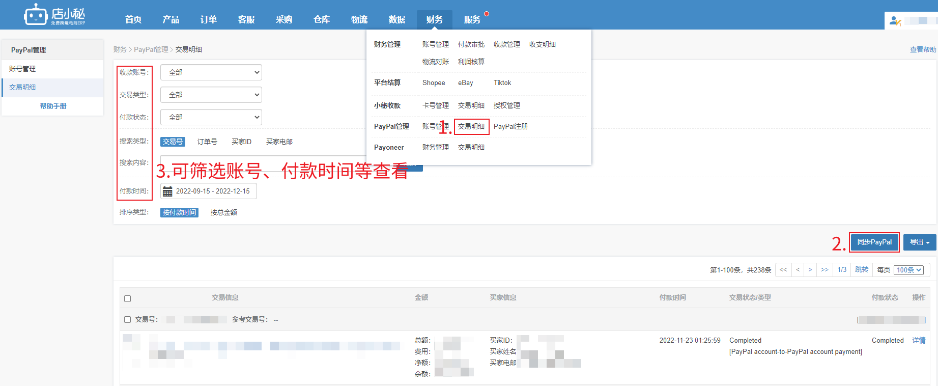
Task: Click the 1/3 page indicator
Action: [842, 270]
